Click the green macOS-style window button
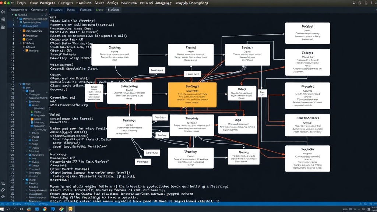This screenshot has width=377, height=212. tap(8, 3)
